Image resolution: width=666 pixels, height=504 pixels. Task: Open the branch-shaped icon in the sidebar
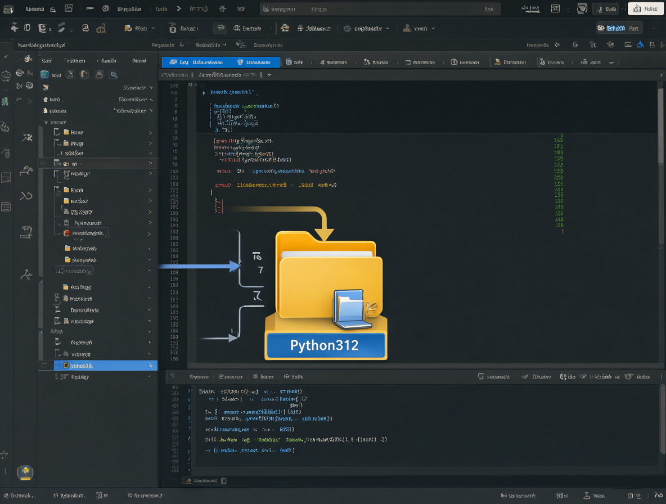click(26, 274)
